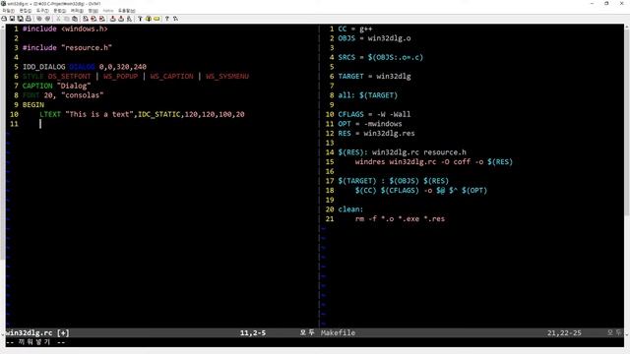
Task: Click the all: $(TARGET) rule
Action: pos(367,95)
